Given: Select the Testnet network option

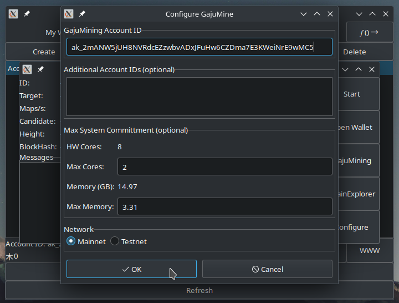Looking at the screenshot, I should 115,241.
